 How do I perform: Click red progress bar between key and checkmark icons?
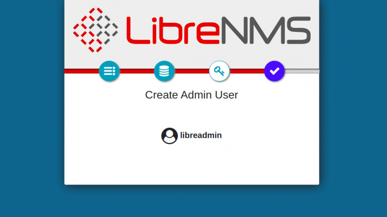coord(247,71)
